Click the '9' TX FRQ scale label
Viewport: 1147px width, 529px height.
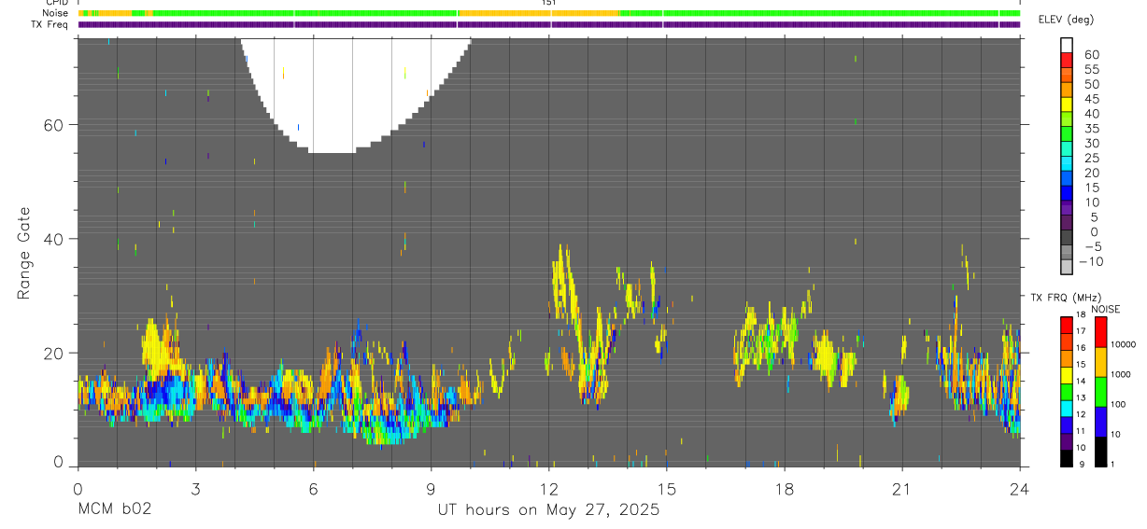(x=1083, y=464)
